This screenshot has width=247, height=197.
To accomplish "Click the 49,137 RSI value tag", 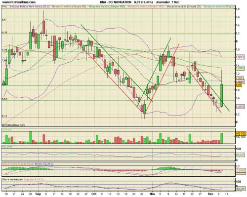I will (240, 155).
